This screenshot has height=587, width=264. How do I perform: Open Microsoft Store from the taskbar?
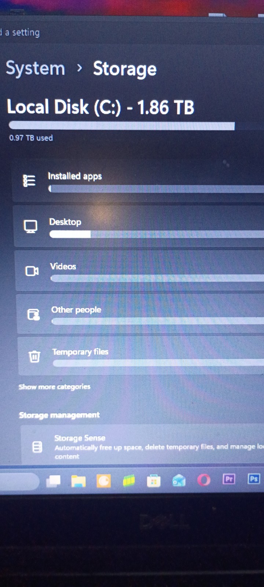click(x=154, y=481)
